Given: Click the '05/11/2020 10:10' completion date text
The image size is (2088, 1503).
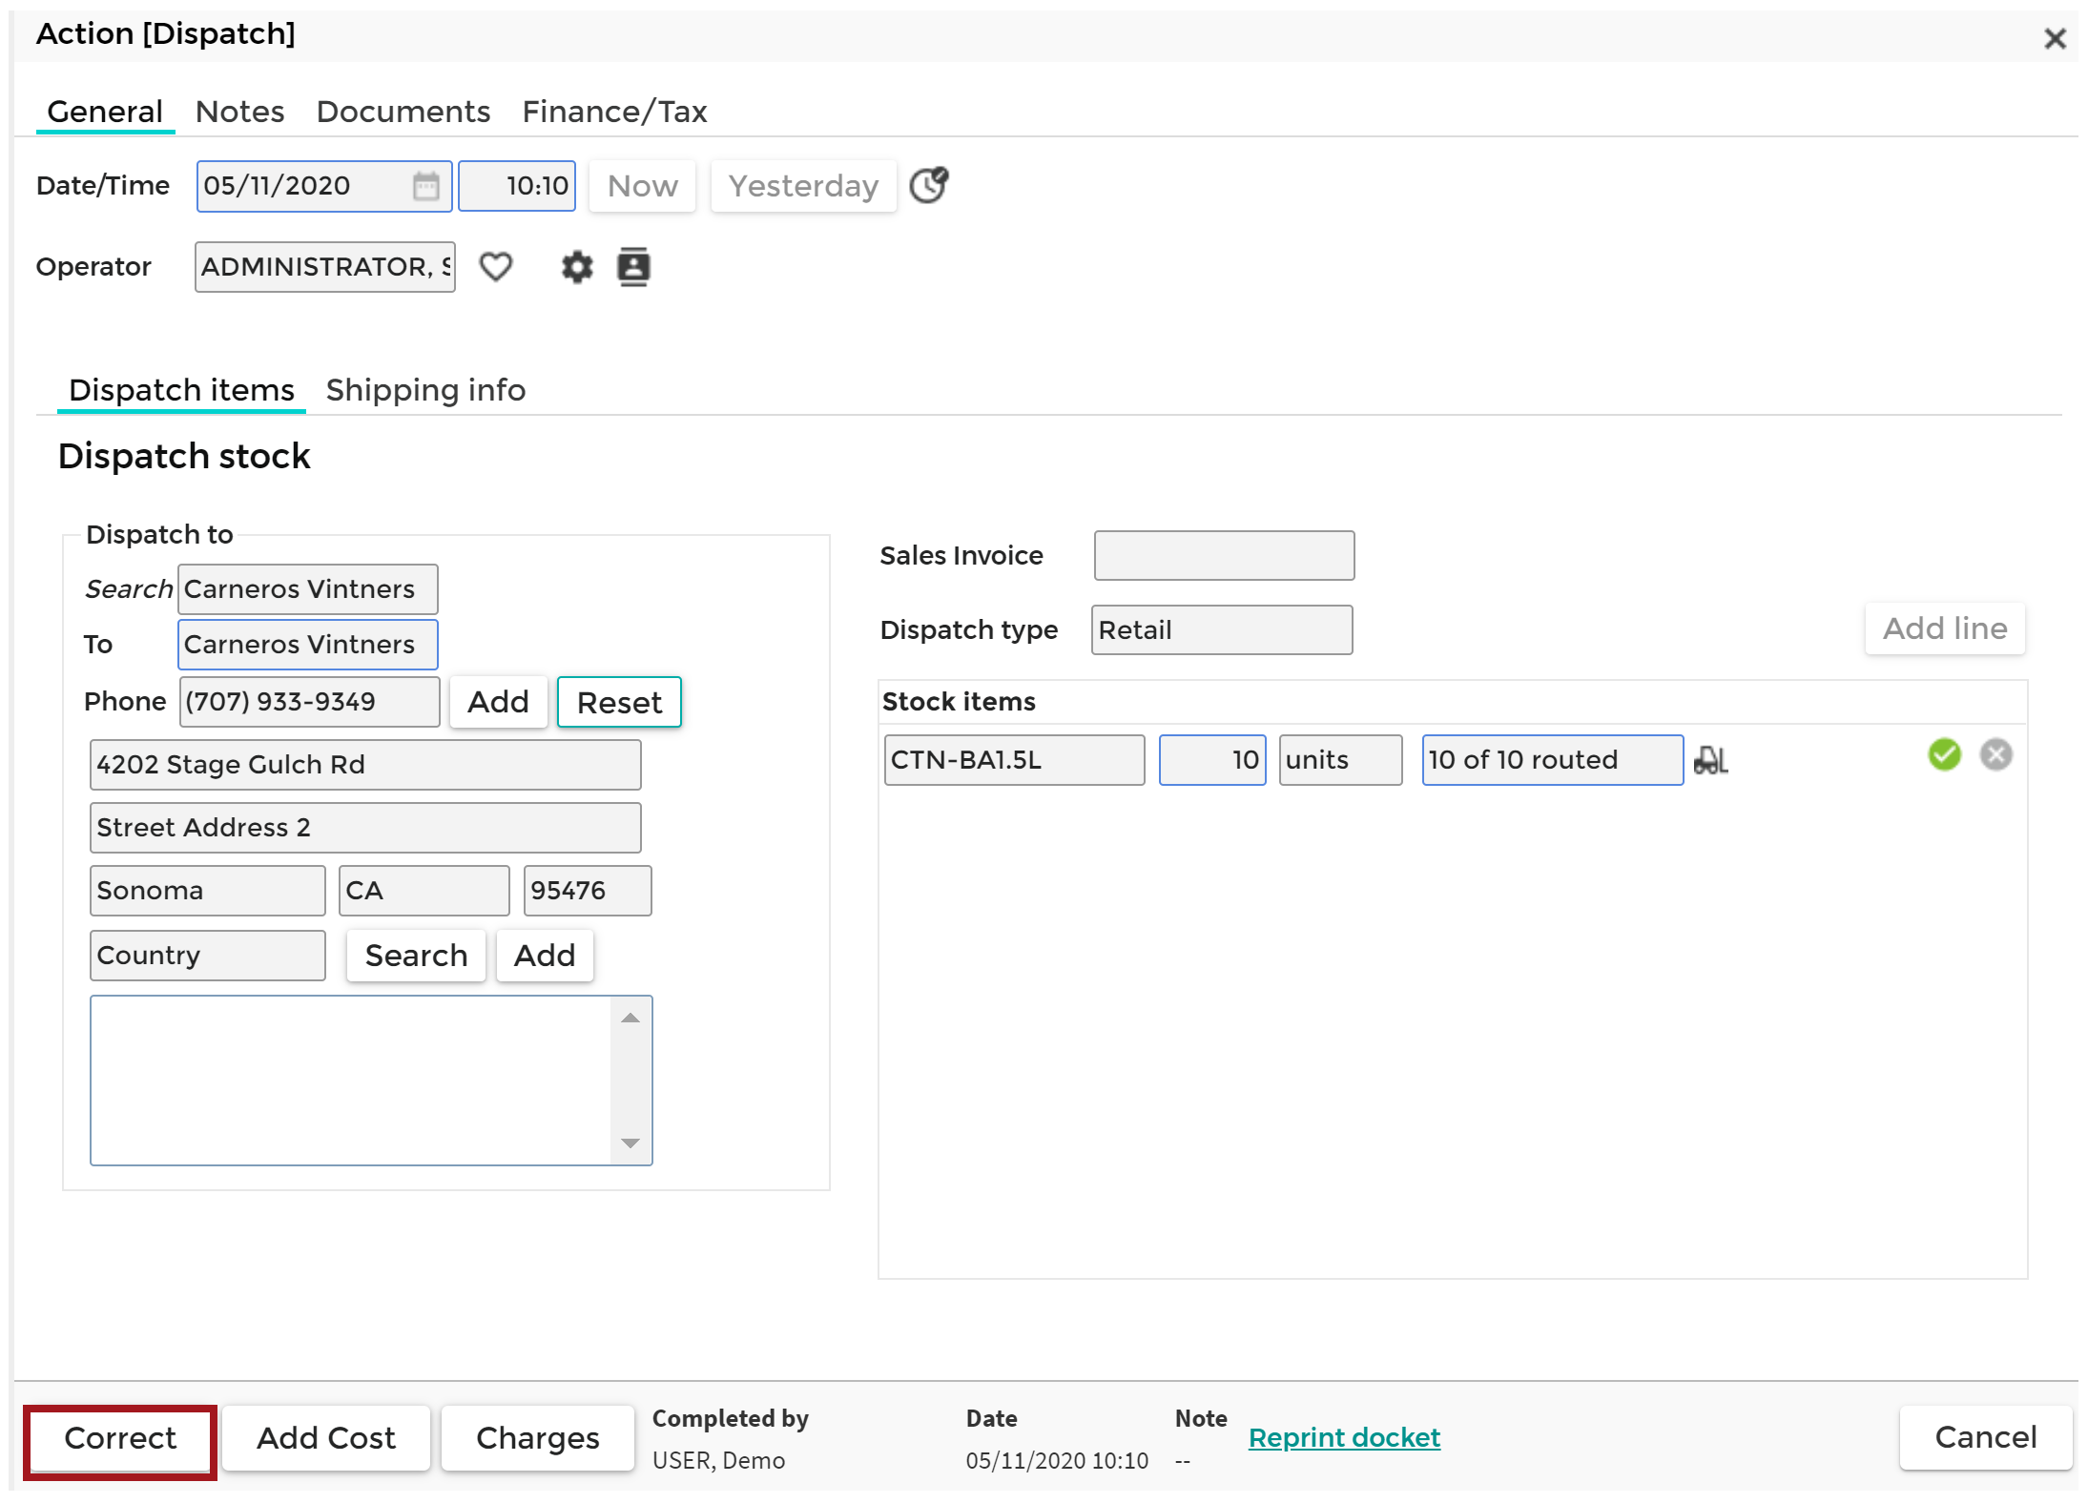Looking at the screenshot, I should tap(1057, 1461).
